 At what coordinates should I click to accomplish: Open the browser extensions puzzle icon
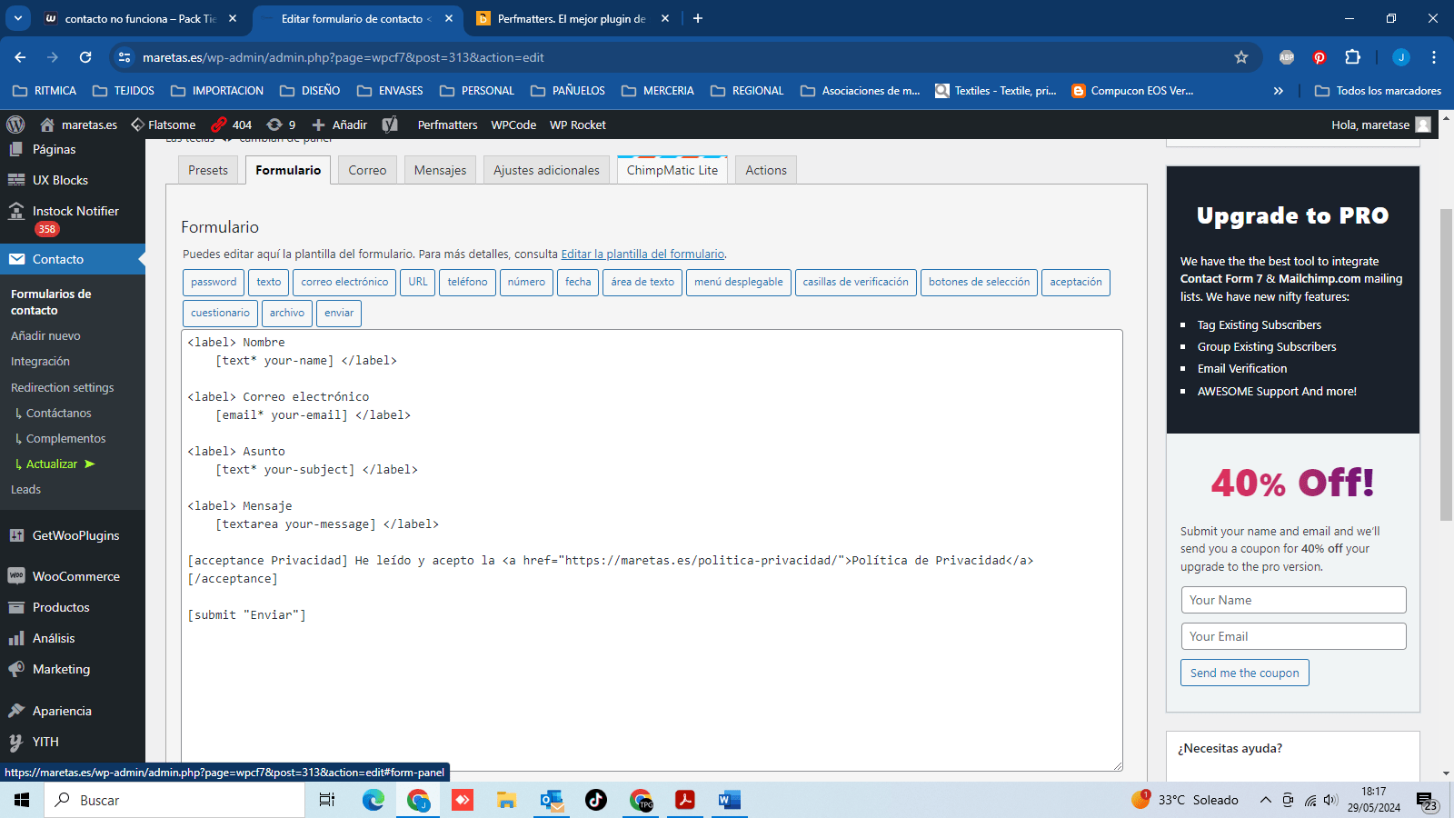[x=1352, y=57]
